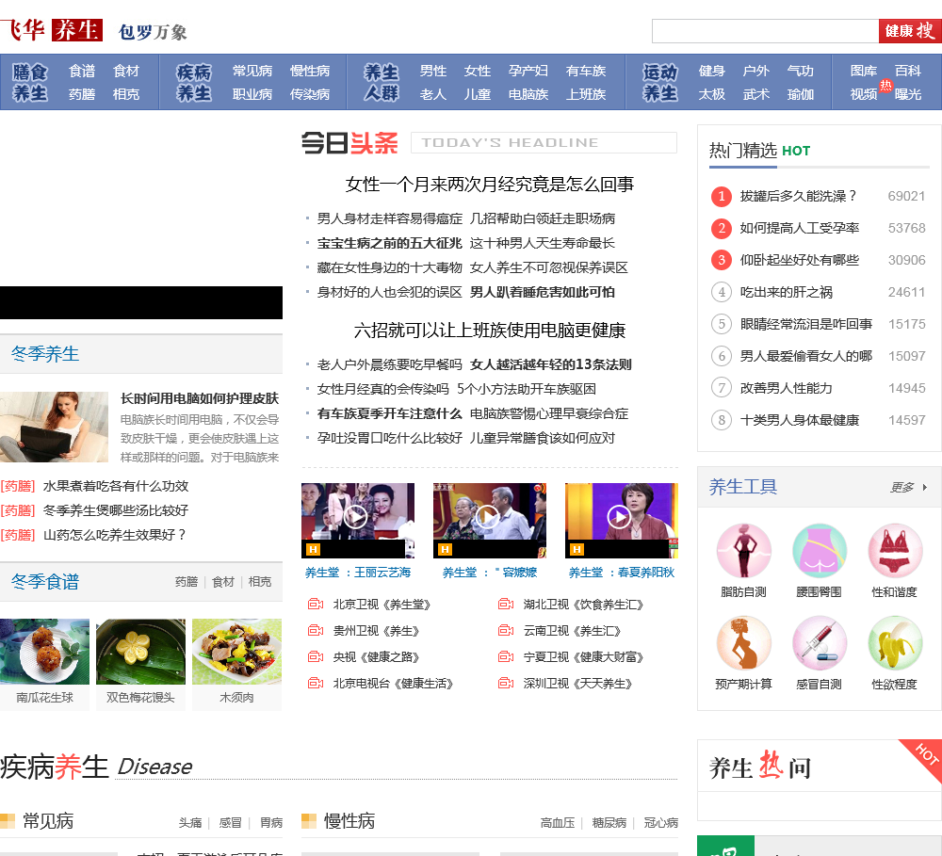942x856 pixels.
Task: Open hot item 吃出来的肝之祸
Action: [x=787, y=292]
